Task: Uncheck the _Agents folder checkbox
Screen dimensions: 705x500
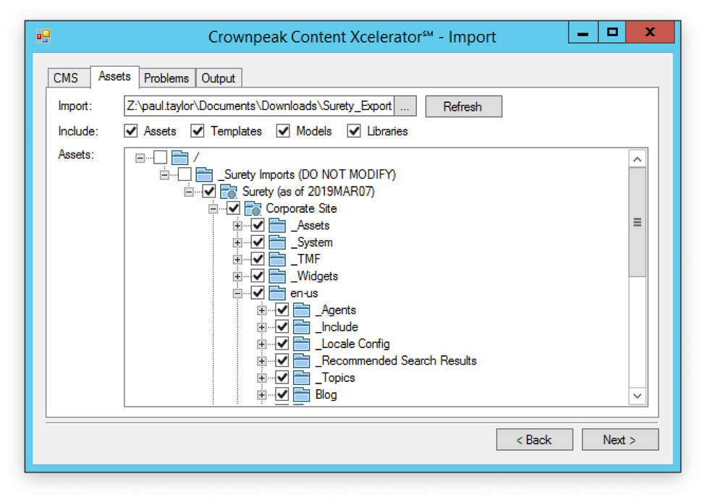Action: [x=282, y=310]
